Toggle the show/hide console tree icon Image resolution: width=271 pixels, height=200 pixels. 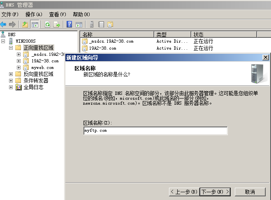[x=35, y=24]
